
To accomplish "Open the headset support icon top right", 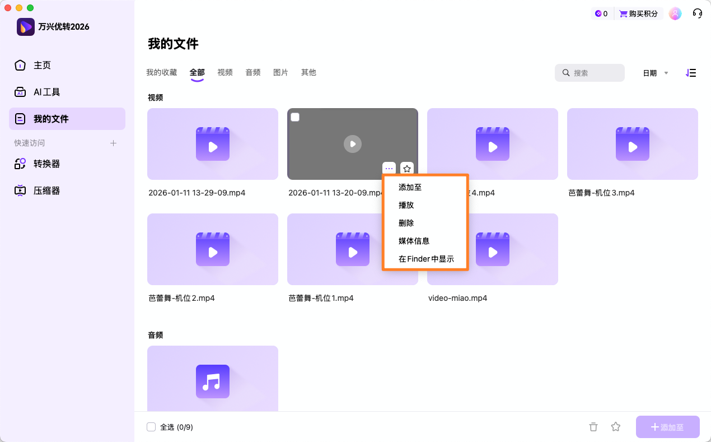I will point(697,13).
